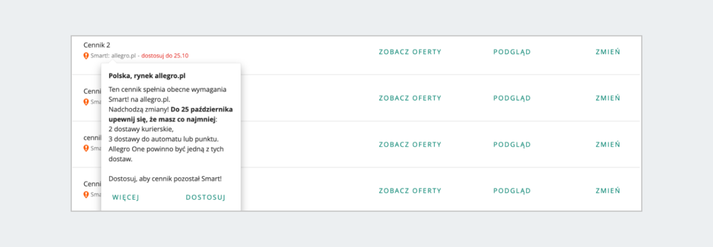Viewport: 713px width, 247px height.
Task: Select ZOBACZ OFERTY in the second row
Action: tap(410, 98)
